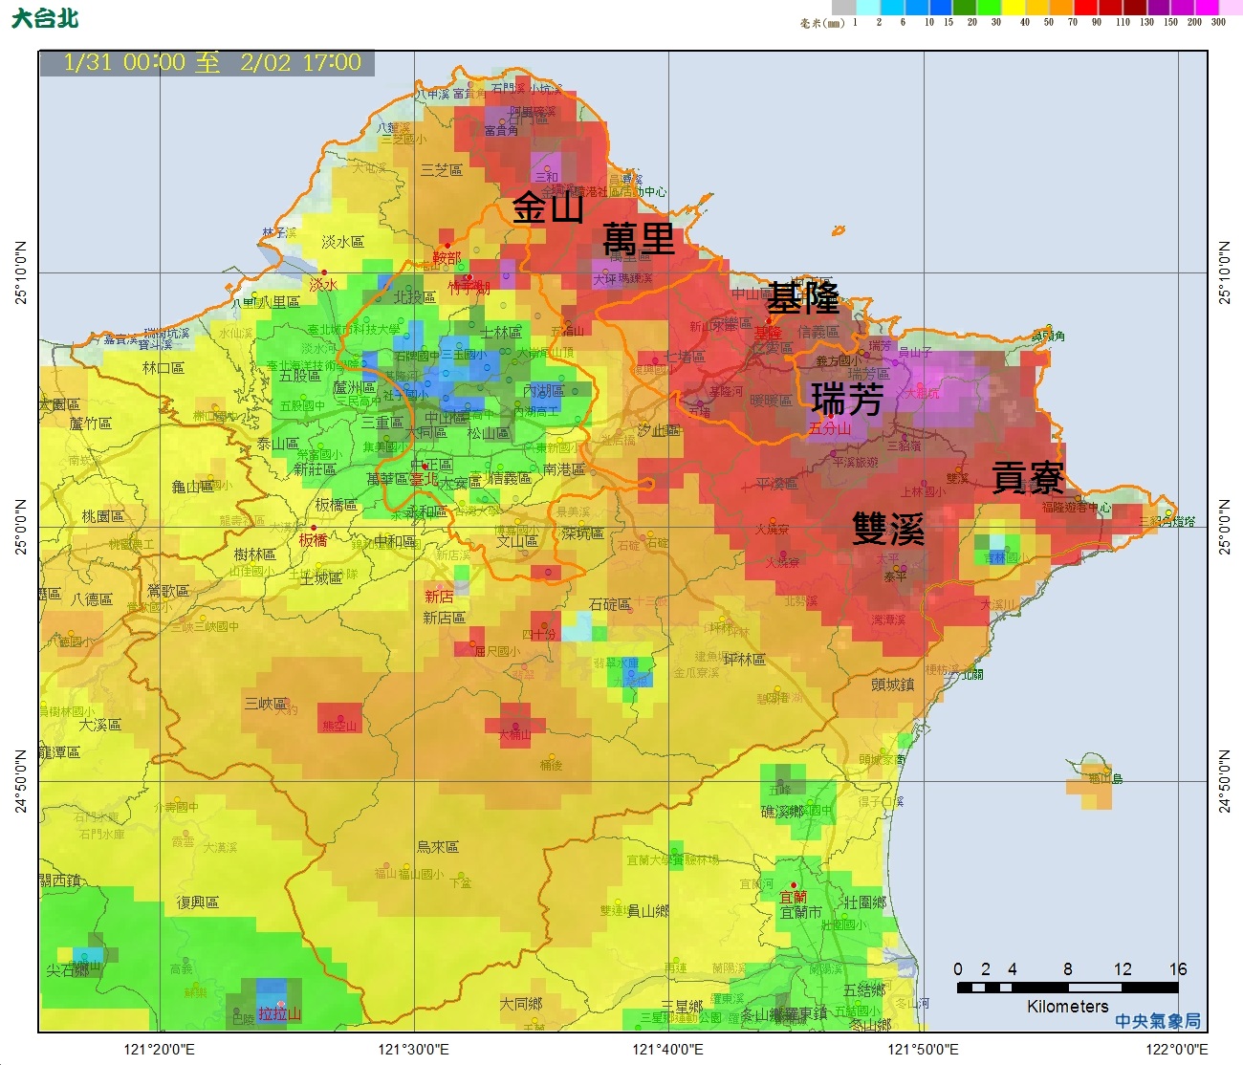Image resolution: width=1243 pixels, height=1065 pixels.
Task: Click the large 金山 label
Action: click(x=548, y=206)
